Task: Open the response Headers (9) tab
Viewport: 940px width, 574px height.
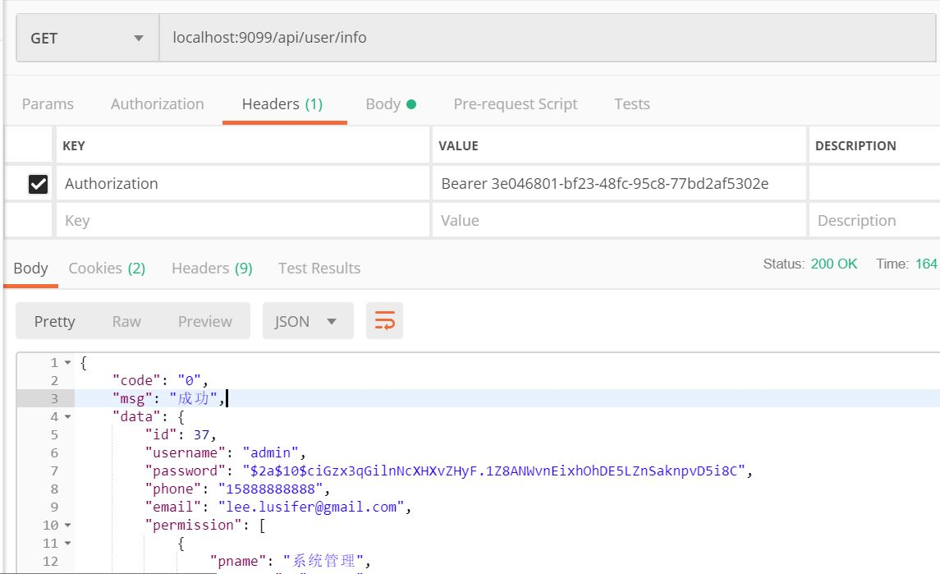Action: 212,268
